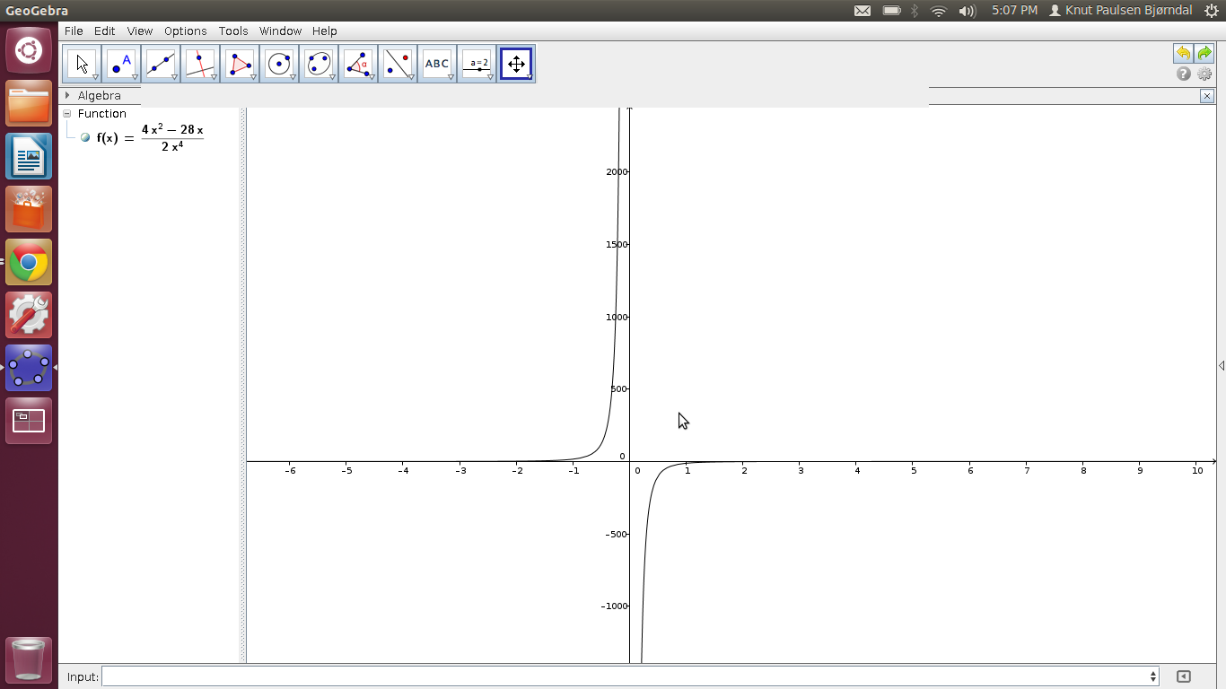1226x689 pixels.
Task: Select the New Point tool
Action: pyautogui.click(x=121, y=64)
